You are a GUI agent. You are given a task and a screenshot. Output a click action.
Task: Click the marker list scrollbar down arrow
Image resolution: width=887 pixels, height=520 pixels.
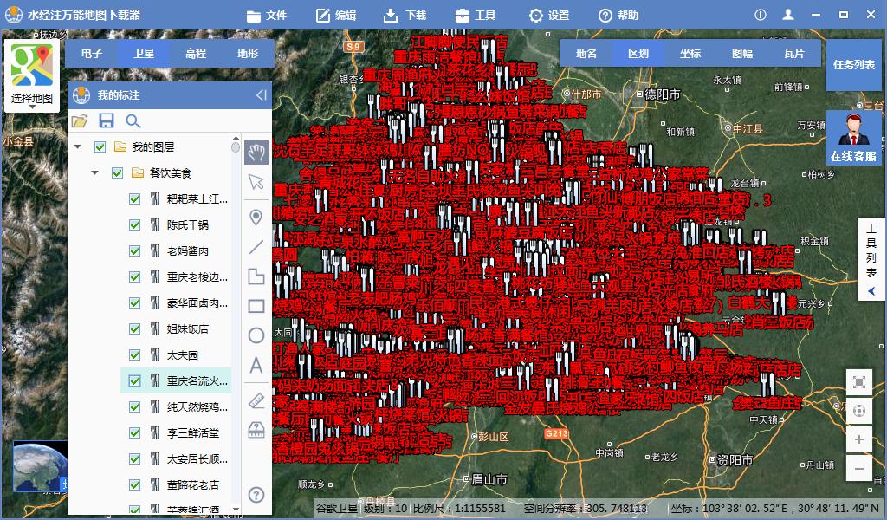236,510
